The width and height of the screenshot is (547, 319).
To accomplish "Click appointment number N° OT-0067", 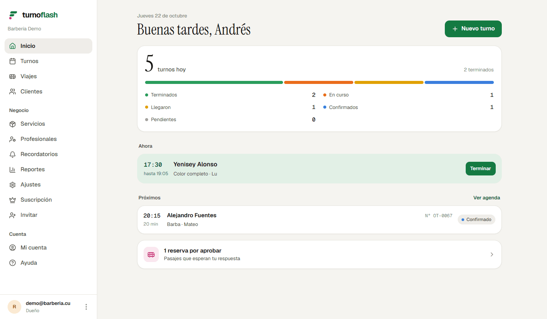I will [439, 216].
